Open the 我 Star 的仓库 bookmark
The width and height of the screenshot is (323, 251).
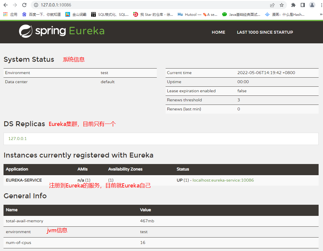[x=153, y=14]
